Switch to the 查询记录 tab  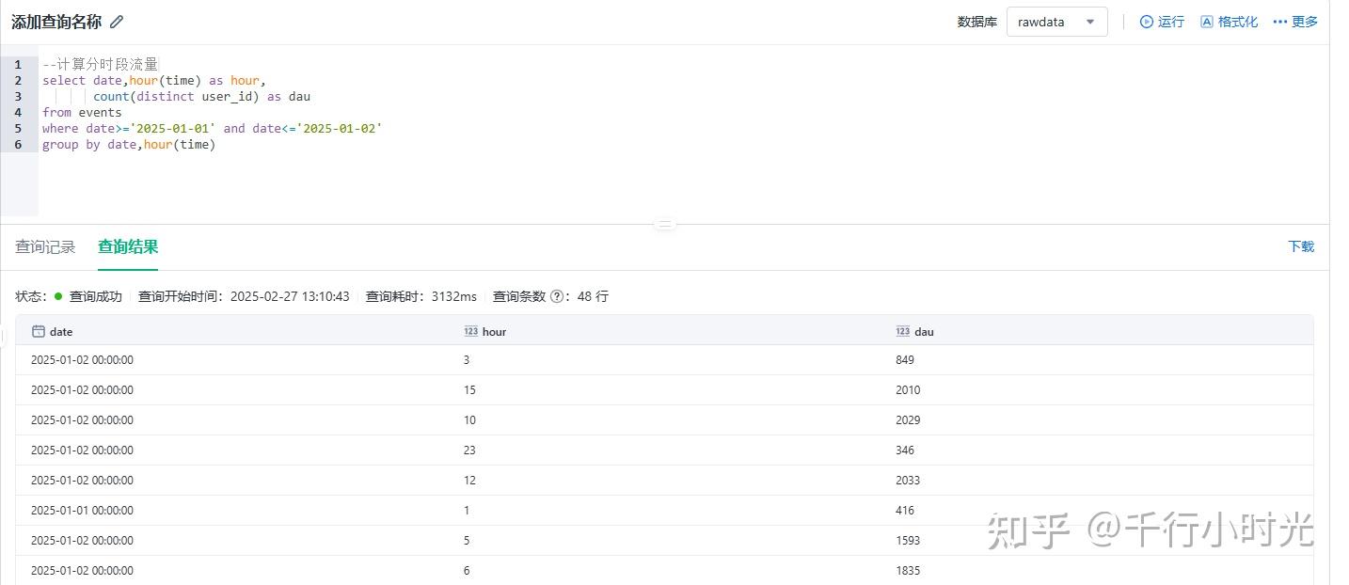[43, 246]
